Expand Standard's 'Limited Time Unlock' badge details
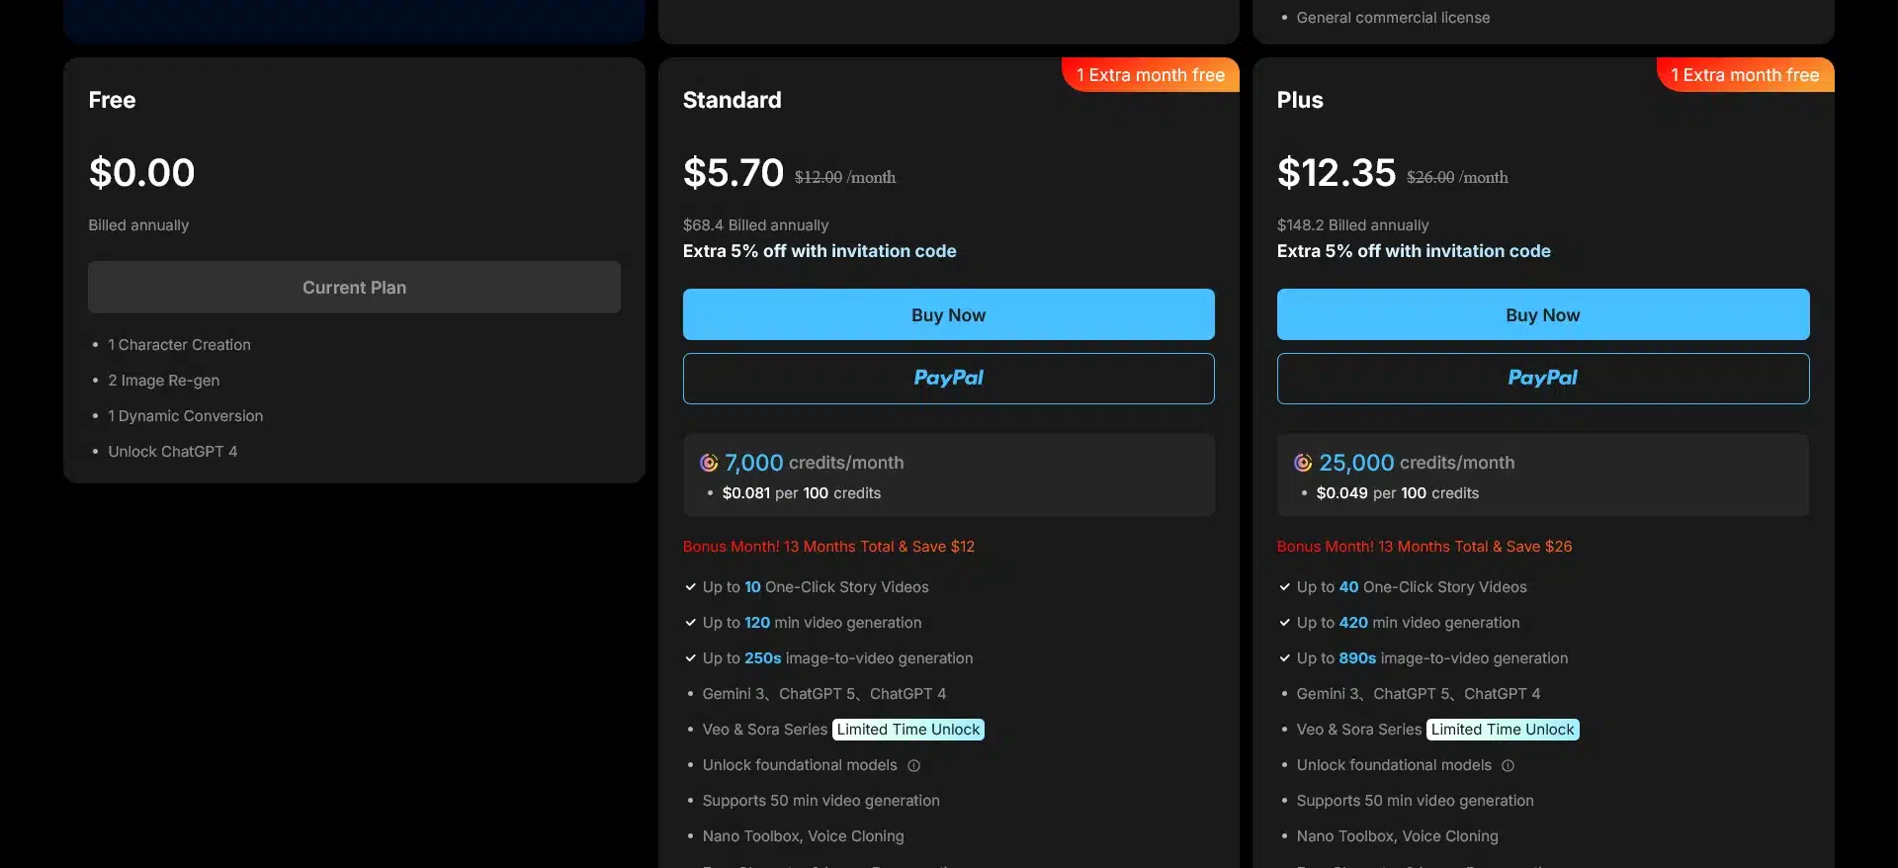The width and height of the screenshot is (1898, 868). tap(907, 730)
